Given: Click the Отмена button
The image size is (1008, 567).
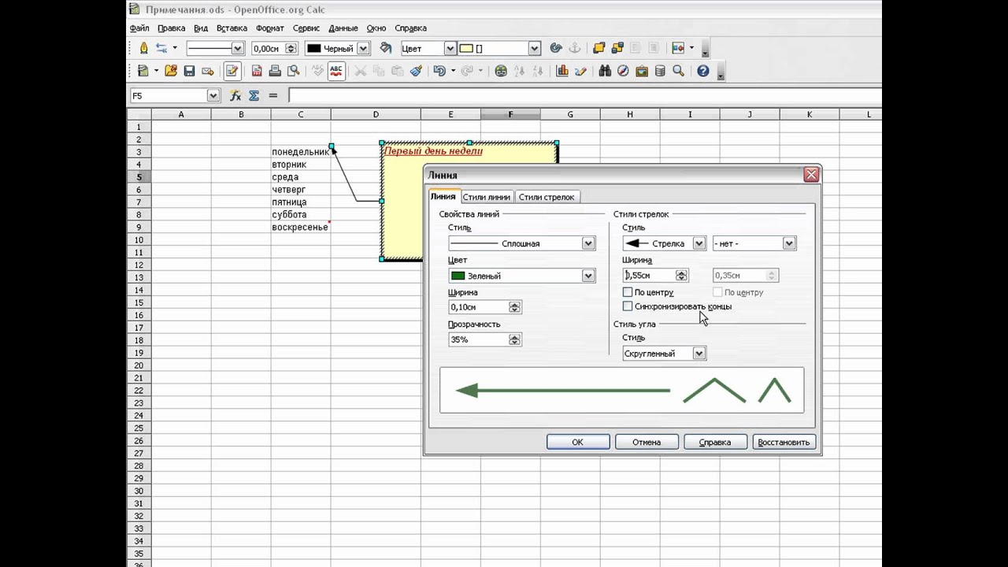Looking at the screenshot, I should 647,442.
